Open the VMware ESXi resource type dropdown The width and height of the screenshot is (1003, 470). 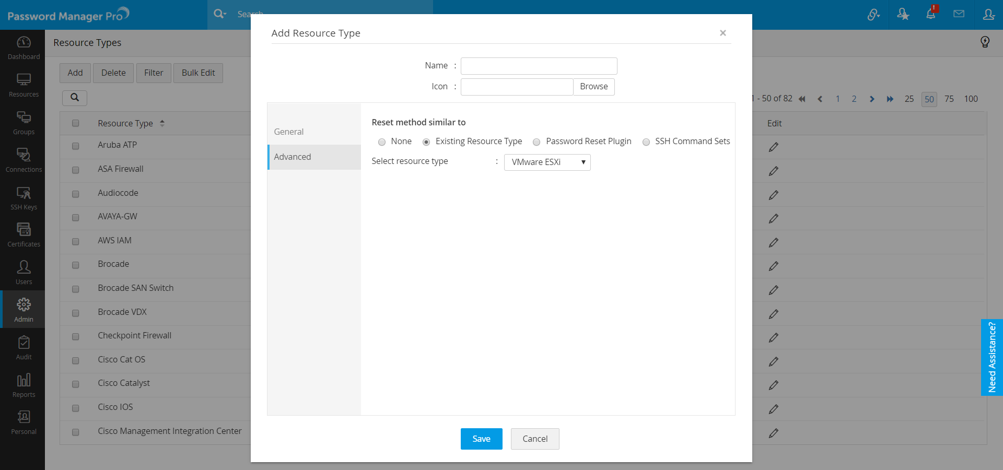point(547,162)
